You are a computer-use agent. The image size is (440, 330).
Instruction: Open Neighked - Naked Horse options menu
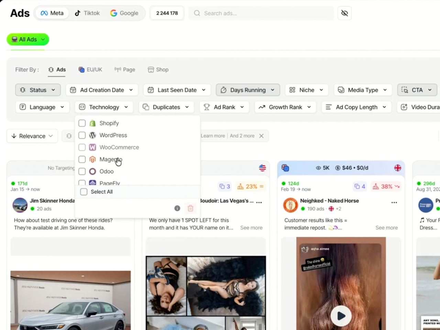pos(394,203)
